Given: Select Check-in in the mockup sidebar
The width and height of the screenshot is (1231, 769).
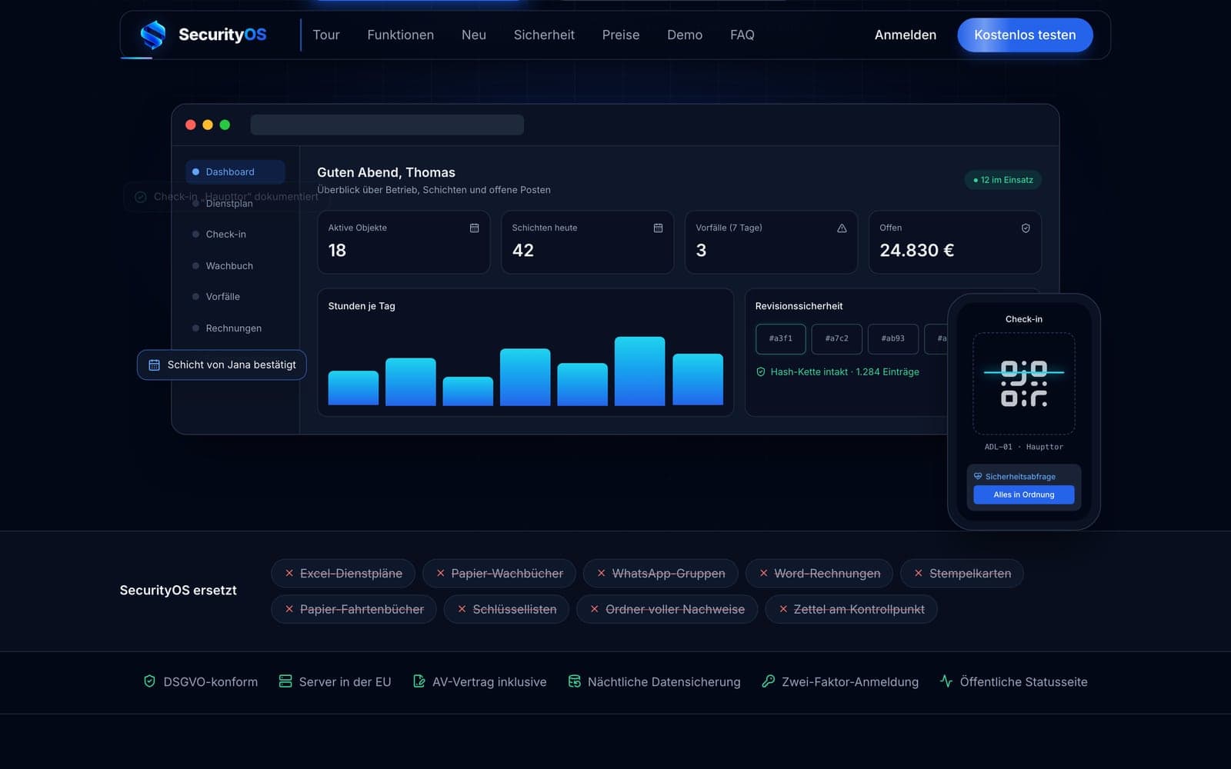Looking at the screenshot, I should pos(235,234).
